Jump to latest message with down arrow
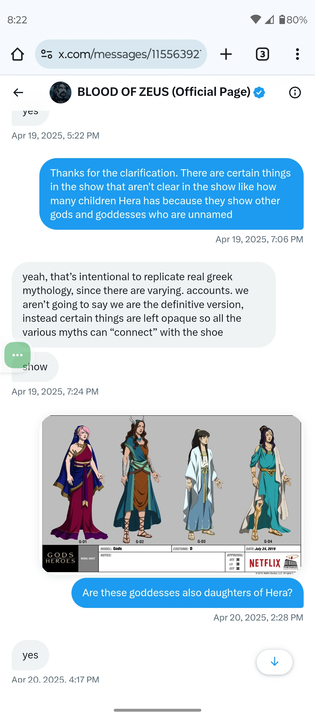 (x=274, y=662)
